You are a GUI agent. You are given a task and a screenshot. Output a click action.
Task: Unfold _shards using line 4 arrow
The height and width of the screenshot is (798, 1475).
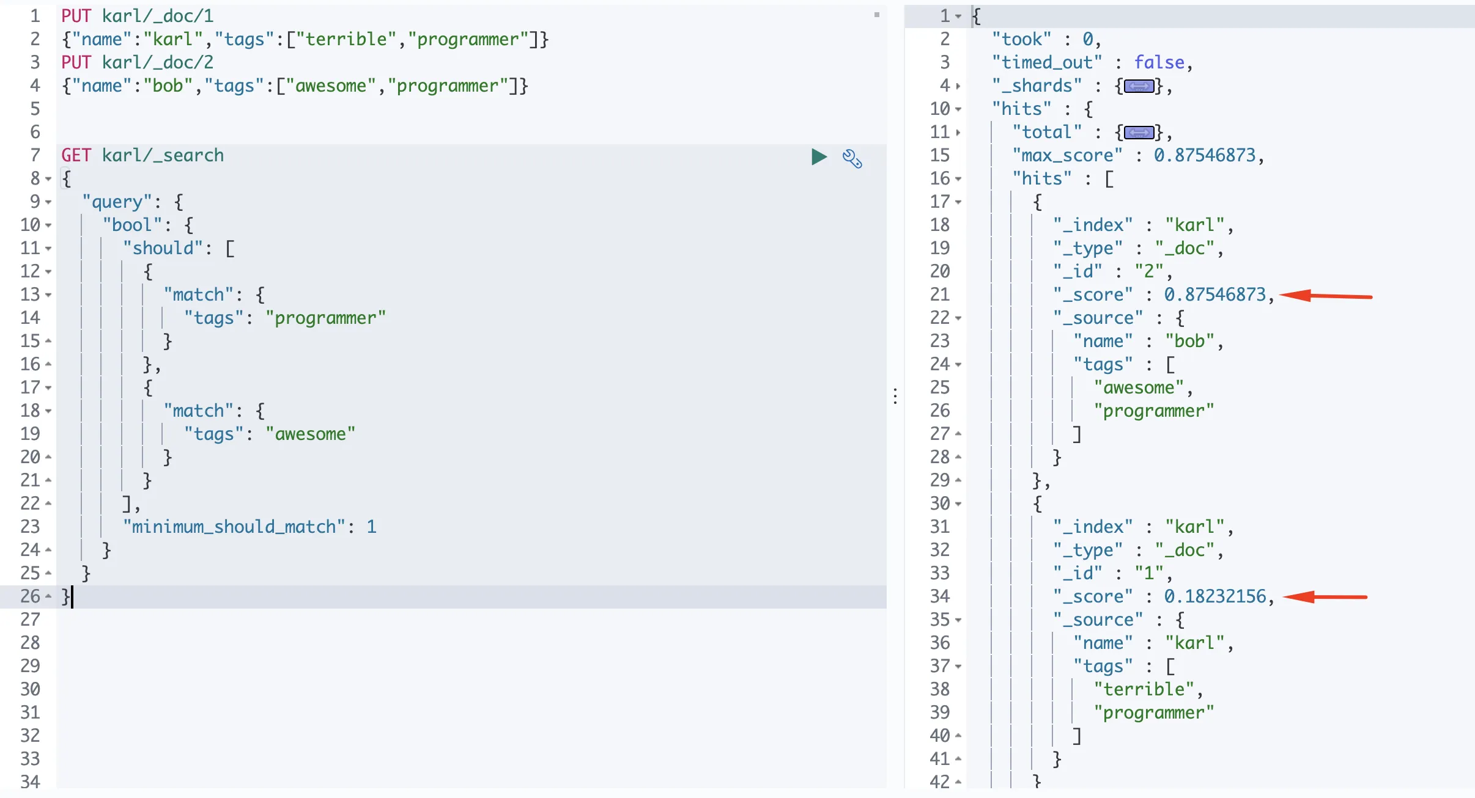[958, 86]
